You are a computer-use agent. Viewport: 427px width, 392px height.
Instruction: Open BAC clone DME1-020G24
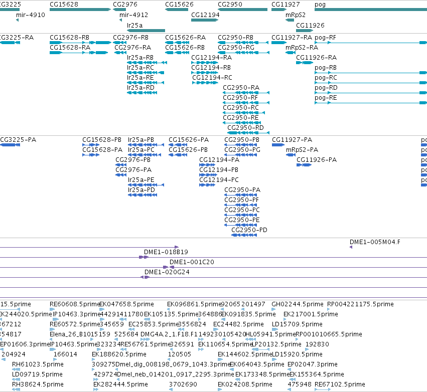(167, 272)
